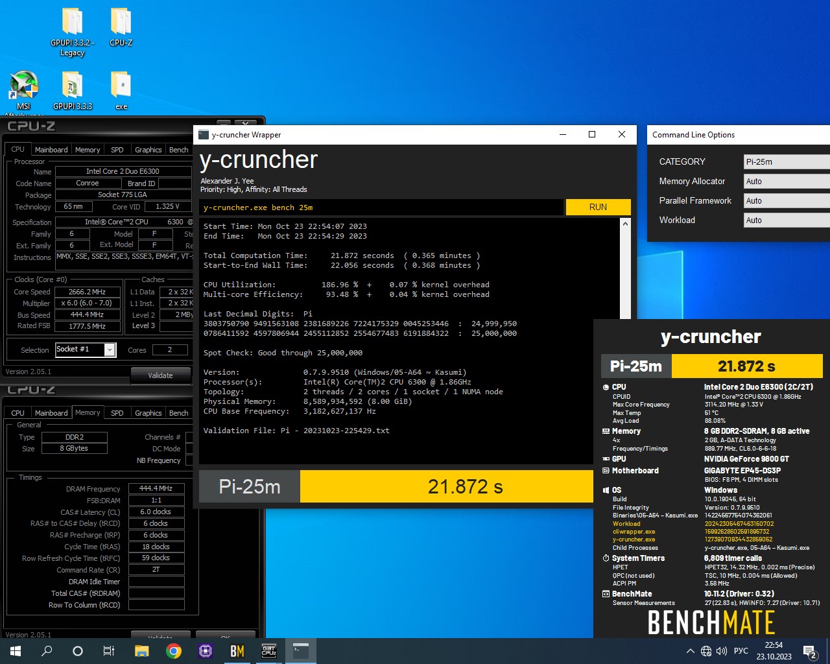Open volume control in system tray
This screenshot has height=664, width=830.
722,651
